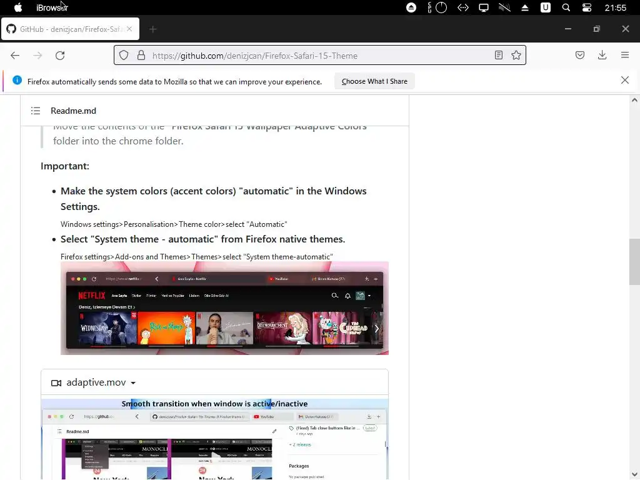Open Save to Pocket button
This screenshot has height=480, width=640.
579,55
